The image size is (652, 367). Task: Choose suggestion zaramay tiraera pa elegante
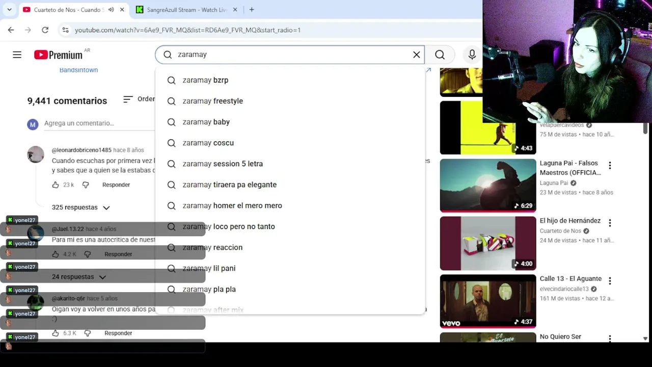(290, 185)
